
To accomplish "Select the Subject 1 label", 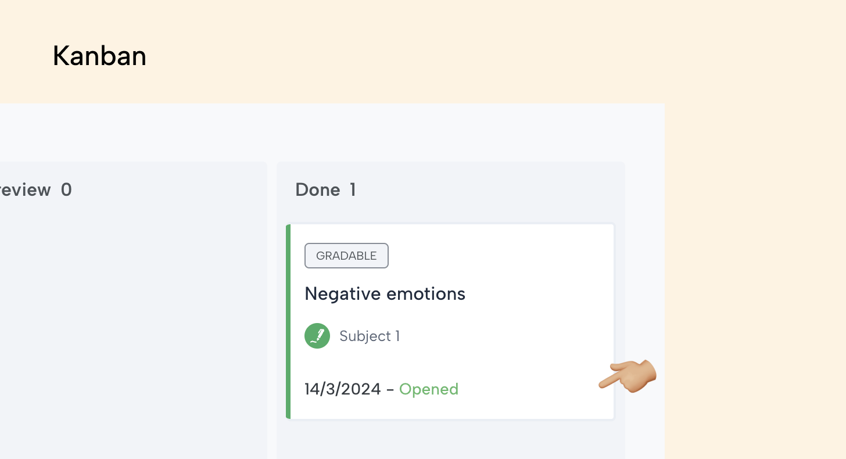I will click(x=370, y=336).
